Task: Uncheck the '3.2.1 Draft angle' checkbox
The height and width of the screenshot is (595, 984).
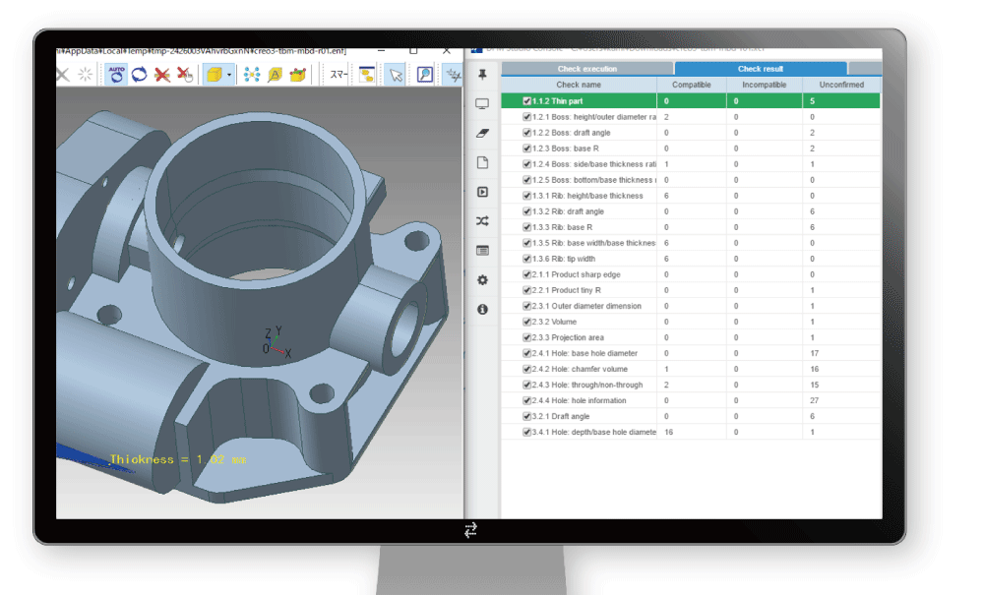Action: point(527,416)
